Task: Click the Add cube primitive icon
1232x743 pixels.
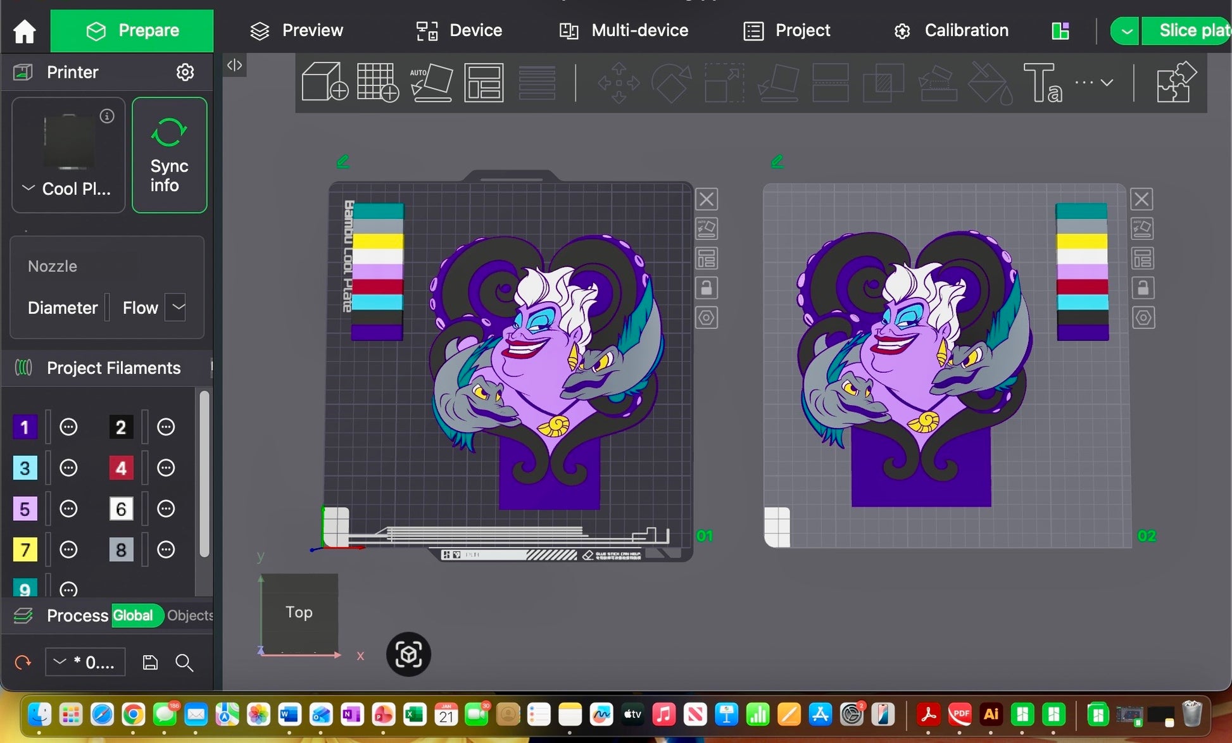Action: [324, 82]
